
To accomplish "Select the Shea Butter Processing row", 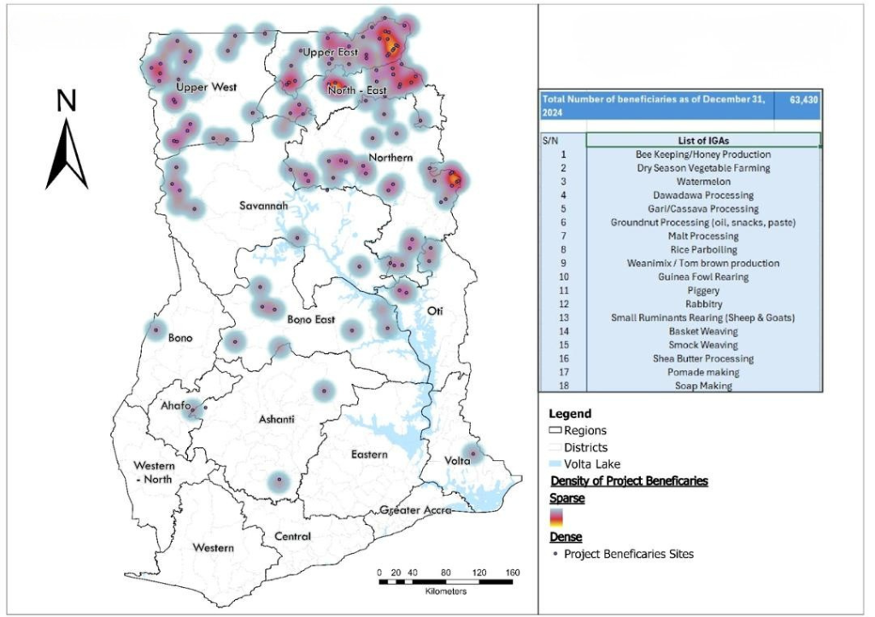I will tap(702, 358).
